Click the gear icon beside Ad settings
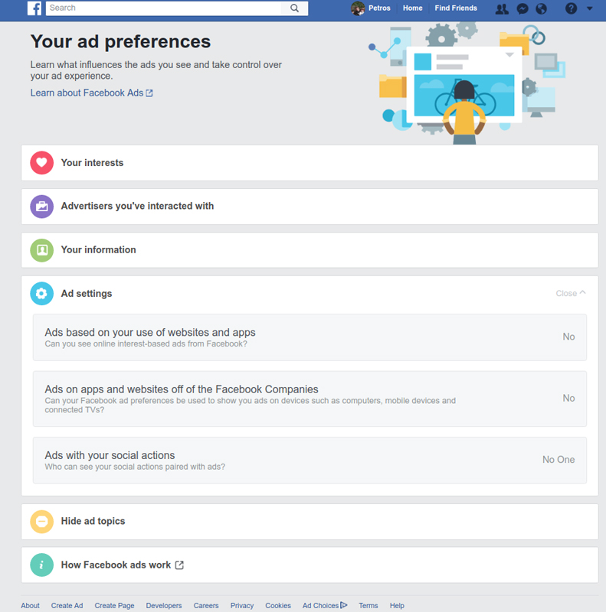The width and height of the screenshot is (606, 612). point(41,293)
